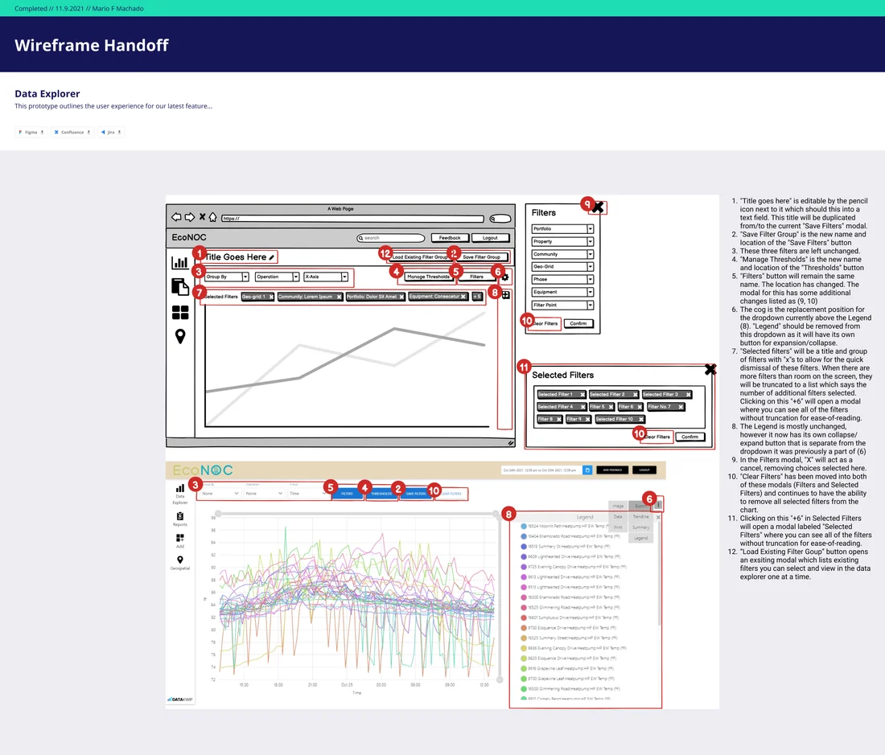Screen dimensions: 885x755
Task: Open Reports in live app sidebar
Action: pos(180,519)
